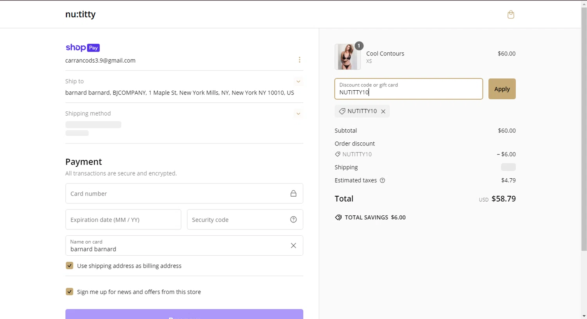Image resolution: width=587 pixels, height=319 pixels.
Task: Uncheck use shipping address as billing address
Action: click(x=70, y=266)
